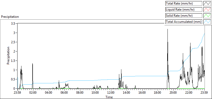Click the Time axis label
The width and height of the screenshot is (212, 99).
[109, 97]
